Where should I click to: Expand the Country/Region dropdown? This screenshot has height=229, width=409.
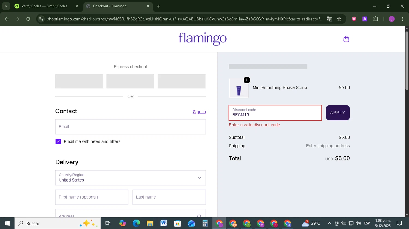click(x=130, y=178)
